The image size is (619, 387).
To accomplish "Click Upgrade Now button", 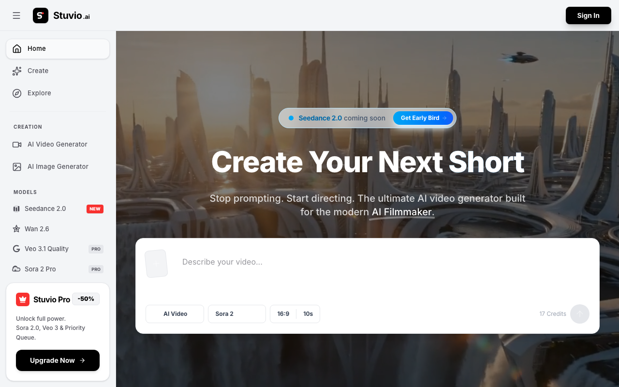I will pyautogui.click(x=58, y=360).
